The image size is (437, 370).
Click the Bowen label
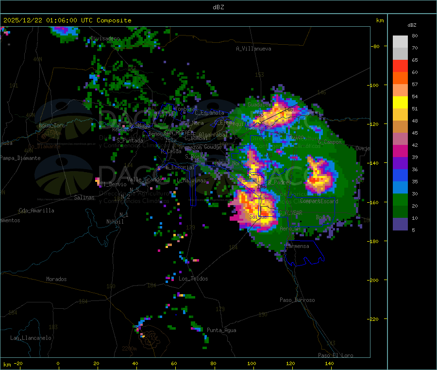pyautogui.click(x=323, y=217)
